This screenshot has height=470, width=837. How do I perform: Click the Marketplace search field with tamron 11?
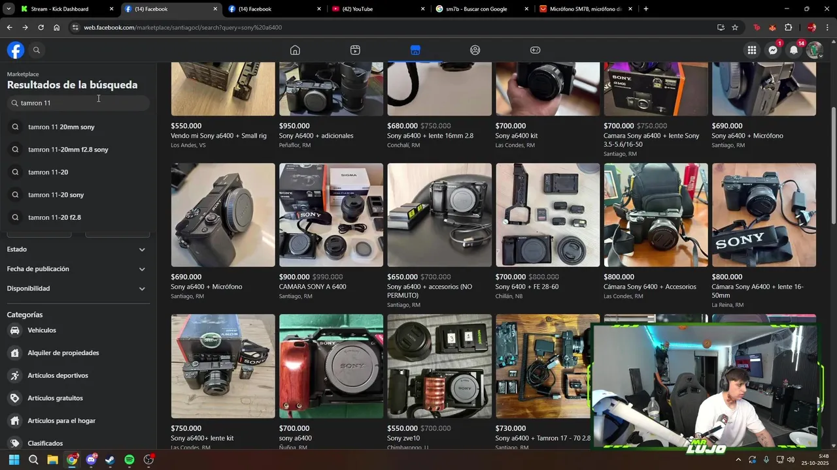click(x=78, y=103)
